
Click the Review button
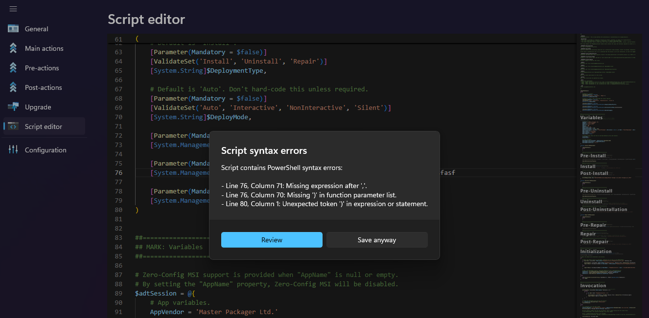(272, 240)
